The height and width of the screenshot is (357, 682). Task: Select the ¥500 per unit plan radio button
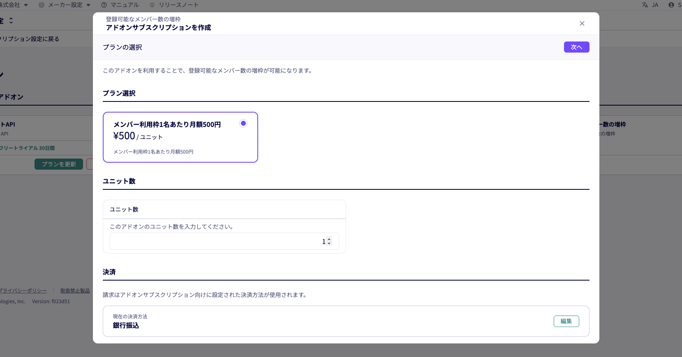coord(243,123)
